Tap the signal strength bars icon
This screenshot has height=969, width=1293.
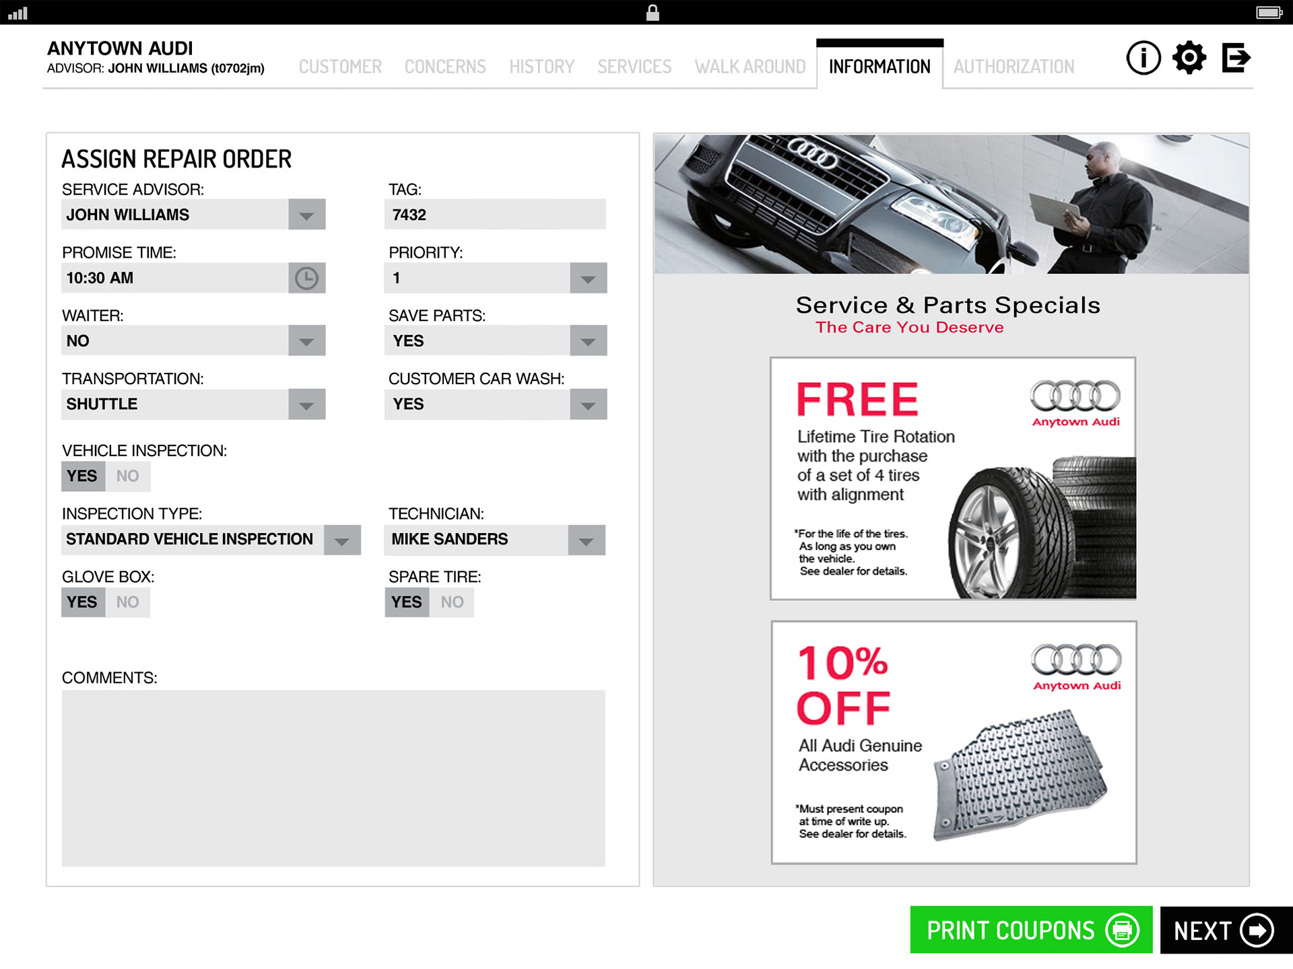(18, 13)
